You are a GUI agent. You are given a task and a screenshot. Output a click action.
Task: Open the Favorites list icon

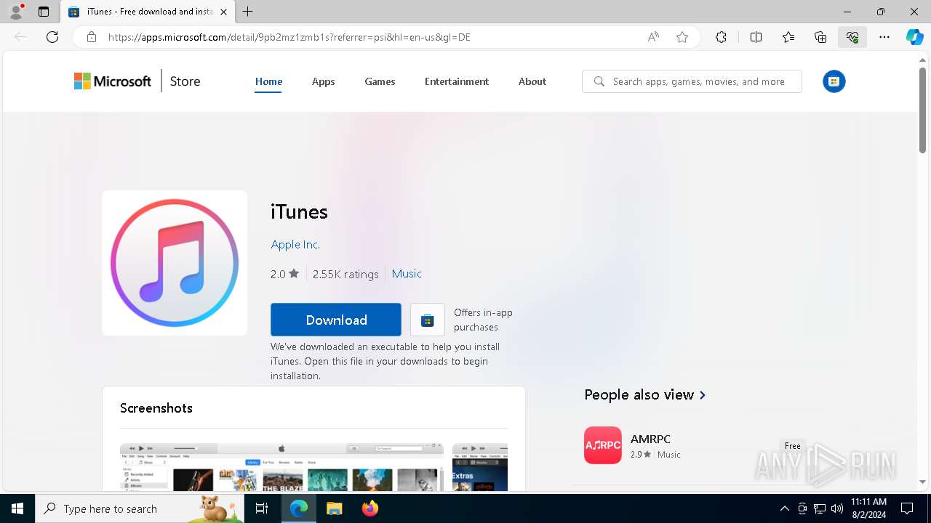[788, 37]
